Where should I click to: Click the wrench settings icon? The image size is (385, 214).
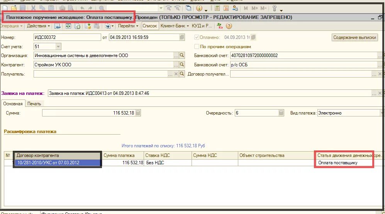tap(275, 8)
